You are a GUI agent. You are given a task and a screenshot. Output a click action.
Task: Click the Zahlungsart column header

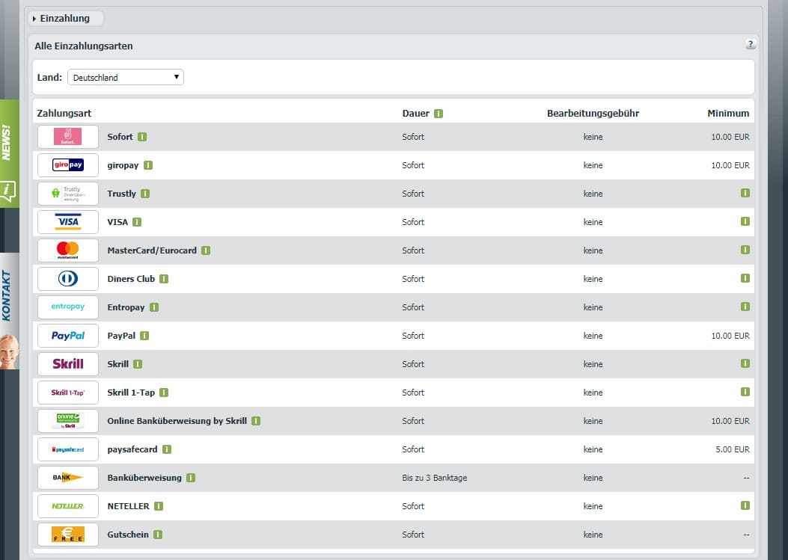(x=64, y=114)
